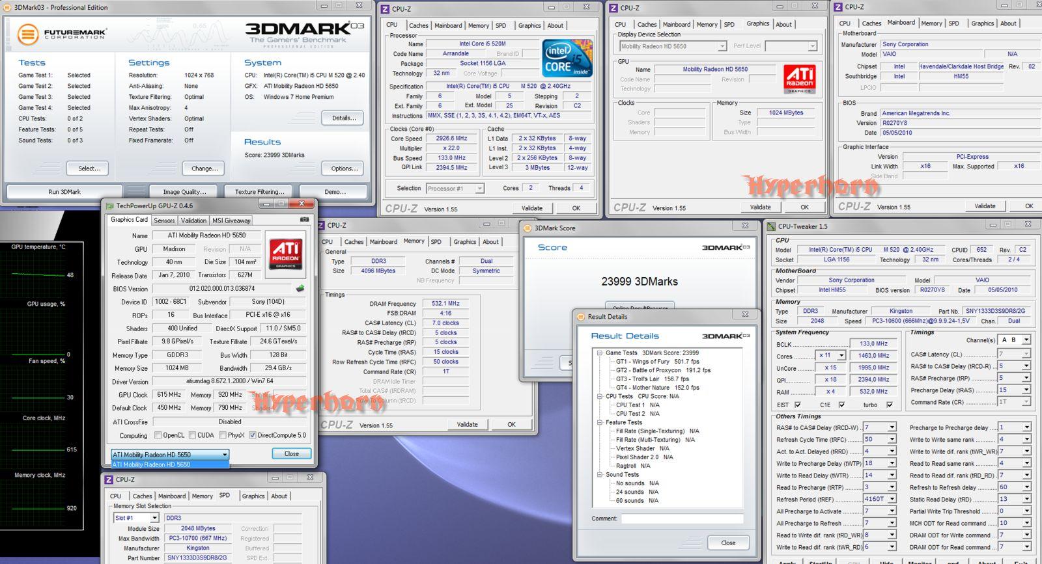Click the GPU-Z BIOS Version field
Image resolution: width=1042 pixels, height=564 pixels.
click(222, 288)
